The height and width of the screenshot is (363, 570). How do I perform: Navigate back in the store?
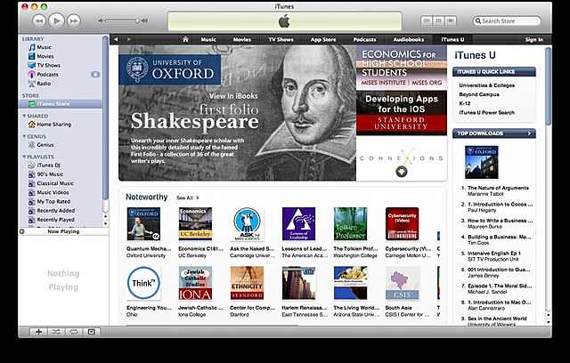(116, 39)
